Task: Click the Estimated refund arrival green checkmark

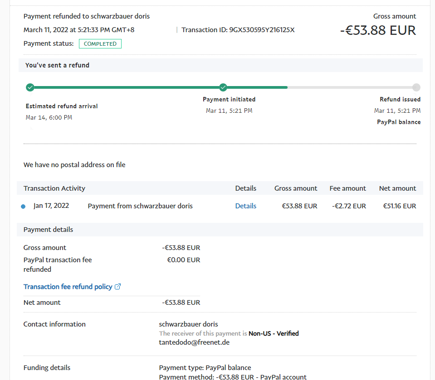Action: (30, 87)
